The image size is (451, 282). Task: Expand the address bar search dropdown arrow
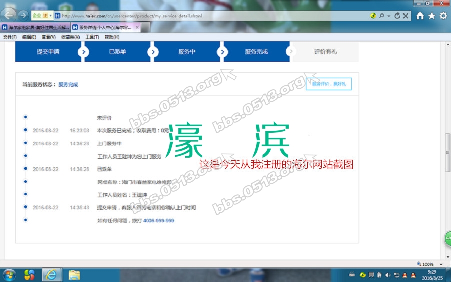[388, 16]
